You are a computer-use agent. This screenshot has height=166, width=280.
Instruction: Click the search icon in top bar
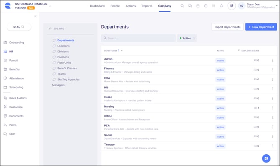(x=182, y=6)
